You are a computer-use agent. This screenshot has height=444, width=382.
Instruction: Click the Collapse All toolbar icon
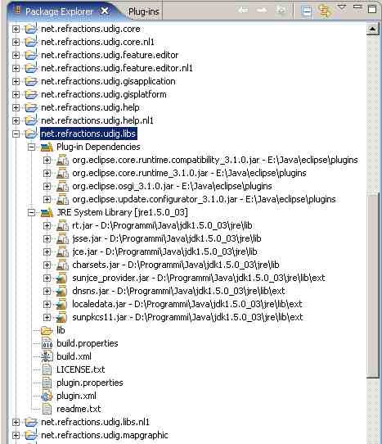307,11
